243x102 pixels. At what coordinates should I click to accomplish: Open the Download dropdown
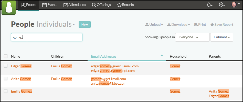[x=178, y=24]
